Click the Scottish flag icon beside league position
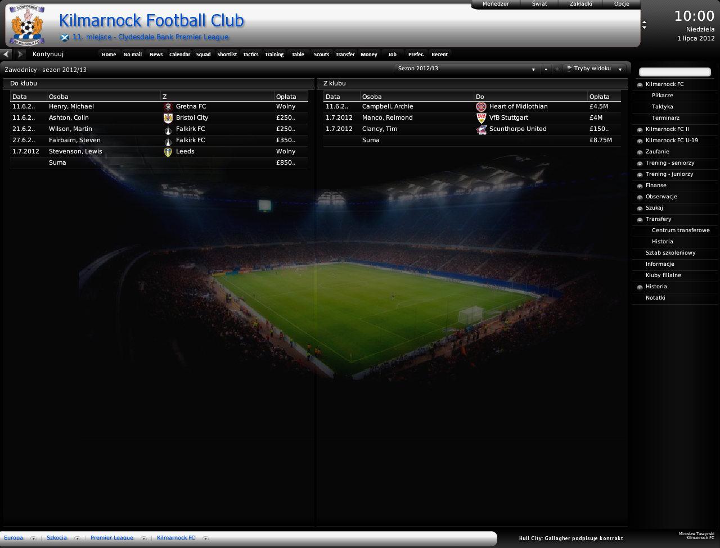Viewport: 720px width, 548px height. tap(65, 38)
